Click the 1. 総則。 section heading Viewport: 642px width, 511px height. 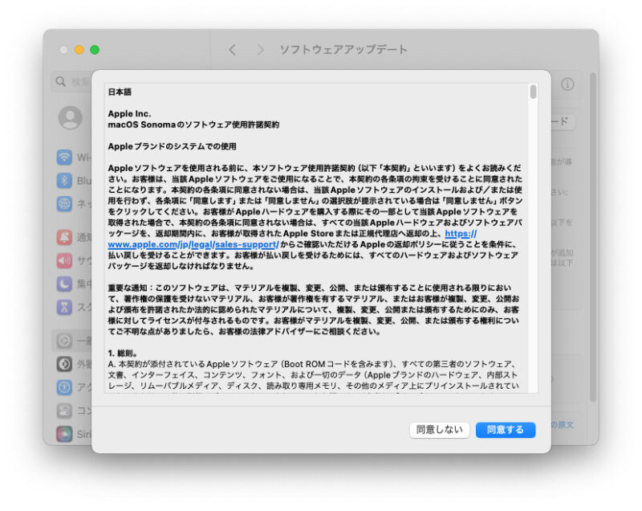pos(123,354)
